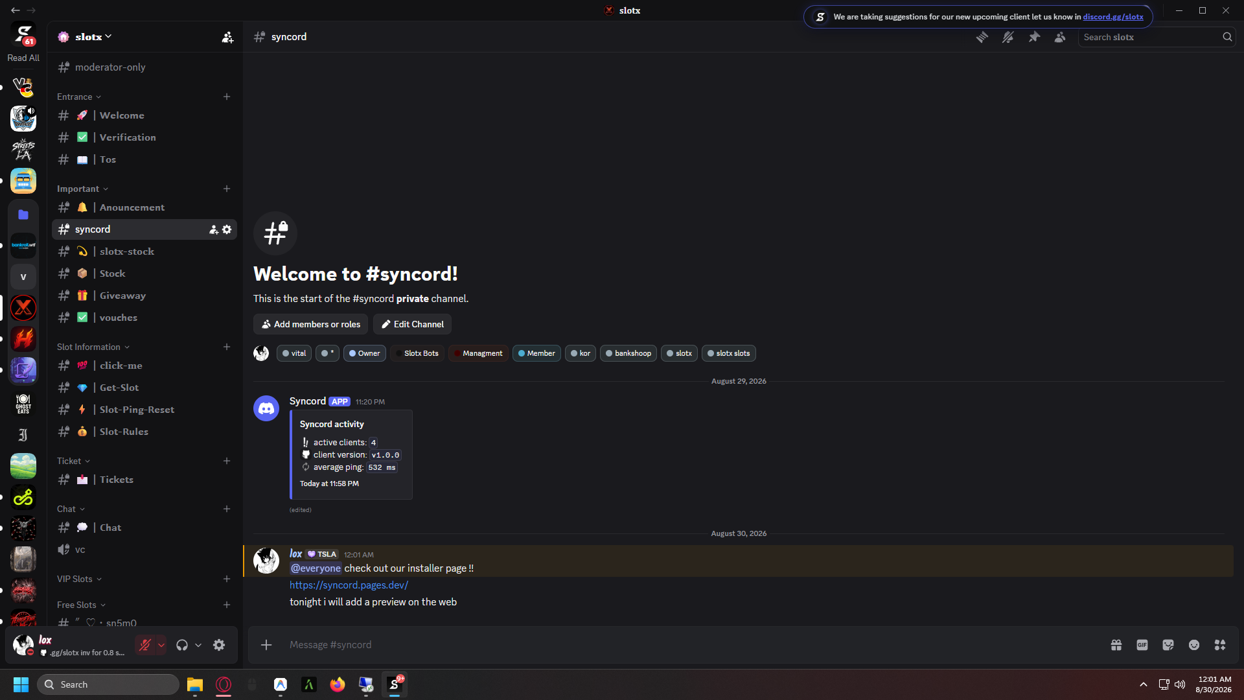1244x700 pixels.
Task: Collapse the Important category
Action: 82,189
